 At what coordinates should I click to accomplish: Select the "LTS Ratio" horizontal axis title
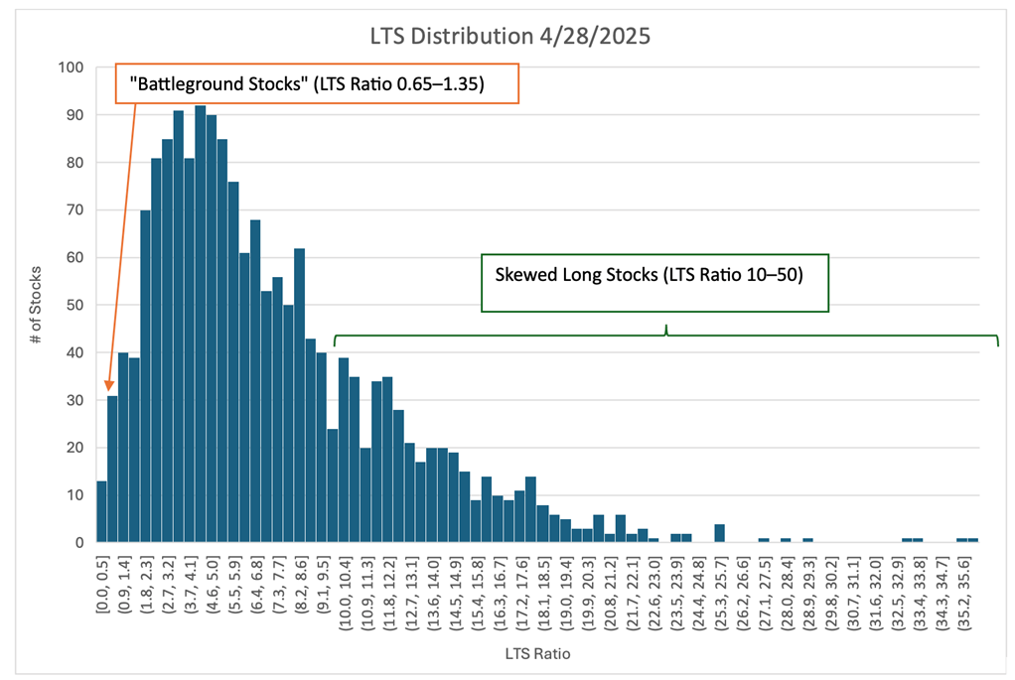click(538, 654)
